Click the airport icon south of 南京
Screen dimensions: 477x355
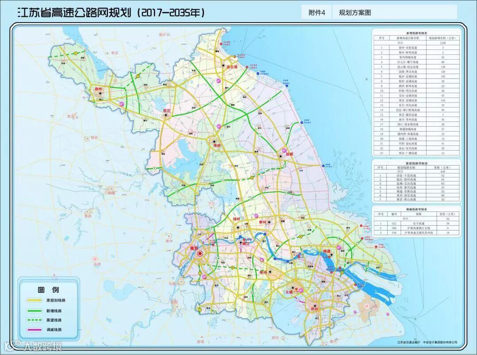point(204,276)
